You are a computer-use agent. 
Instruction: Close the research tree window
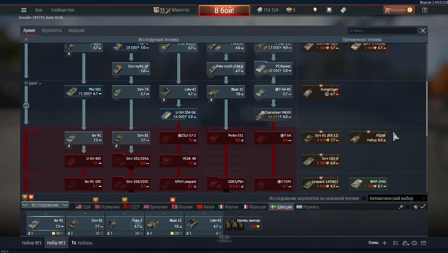coord(423,31)
